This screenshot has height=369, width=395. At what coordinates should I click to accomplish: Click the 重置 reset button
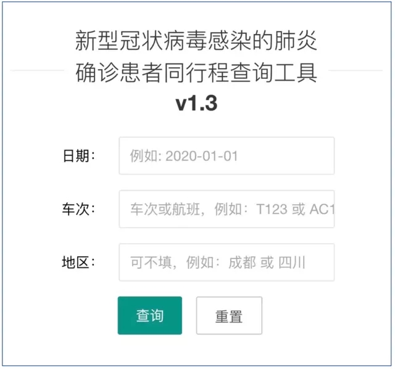pyautogui.click(x=229, y=316)
